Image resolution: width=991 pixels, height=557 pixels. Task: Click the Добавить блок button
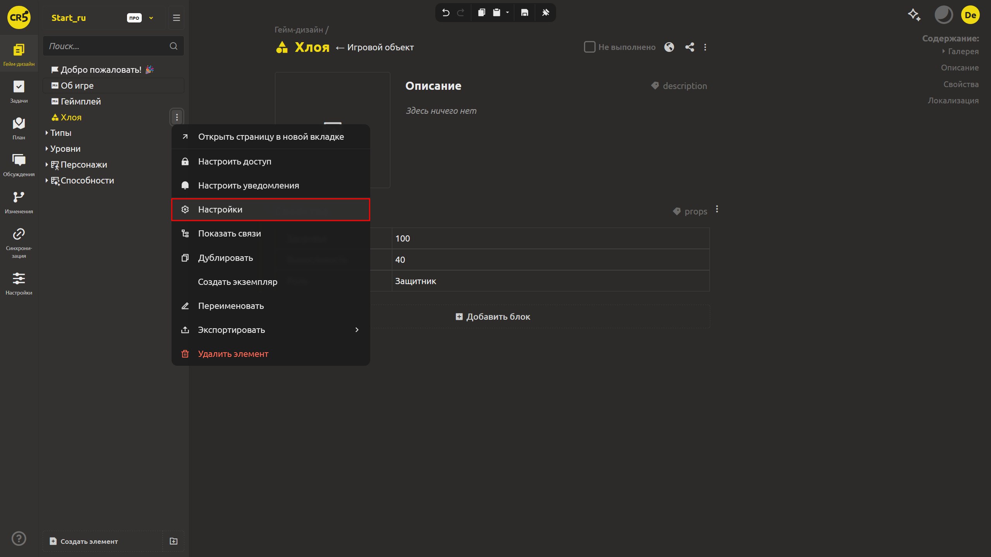[x=493, y=317]
